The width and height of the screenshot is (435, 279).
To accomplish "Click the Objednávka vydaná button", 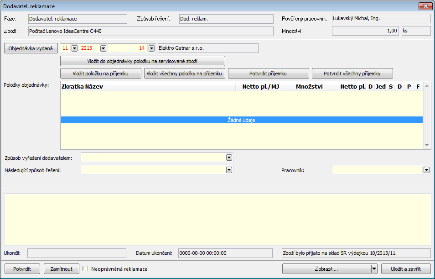I will tap(31, 48).
